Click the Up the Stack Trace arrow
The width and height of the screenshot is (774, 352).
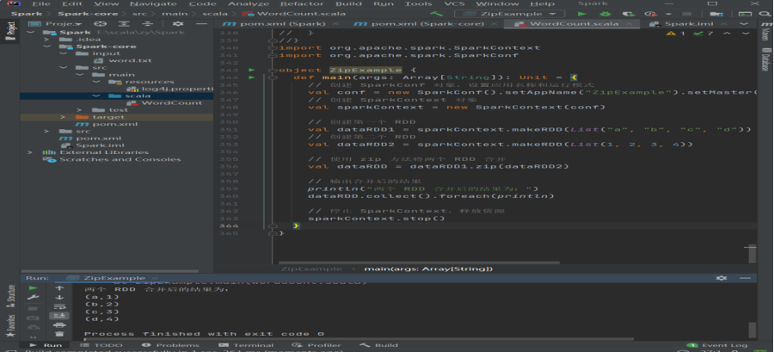[x=59, y=287]
